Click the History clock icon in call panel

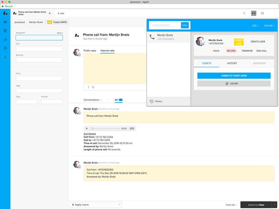click(x=151, y=101)
